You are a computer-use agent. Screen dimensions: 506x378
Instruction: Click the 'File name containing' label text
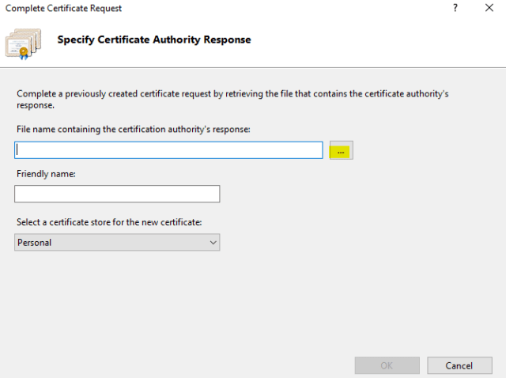(x=133, y=128)
